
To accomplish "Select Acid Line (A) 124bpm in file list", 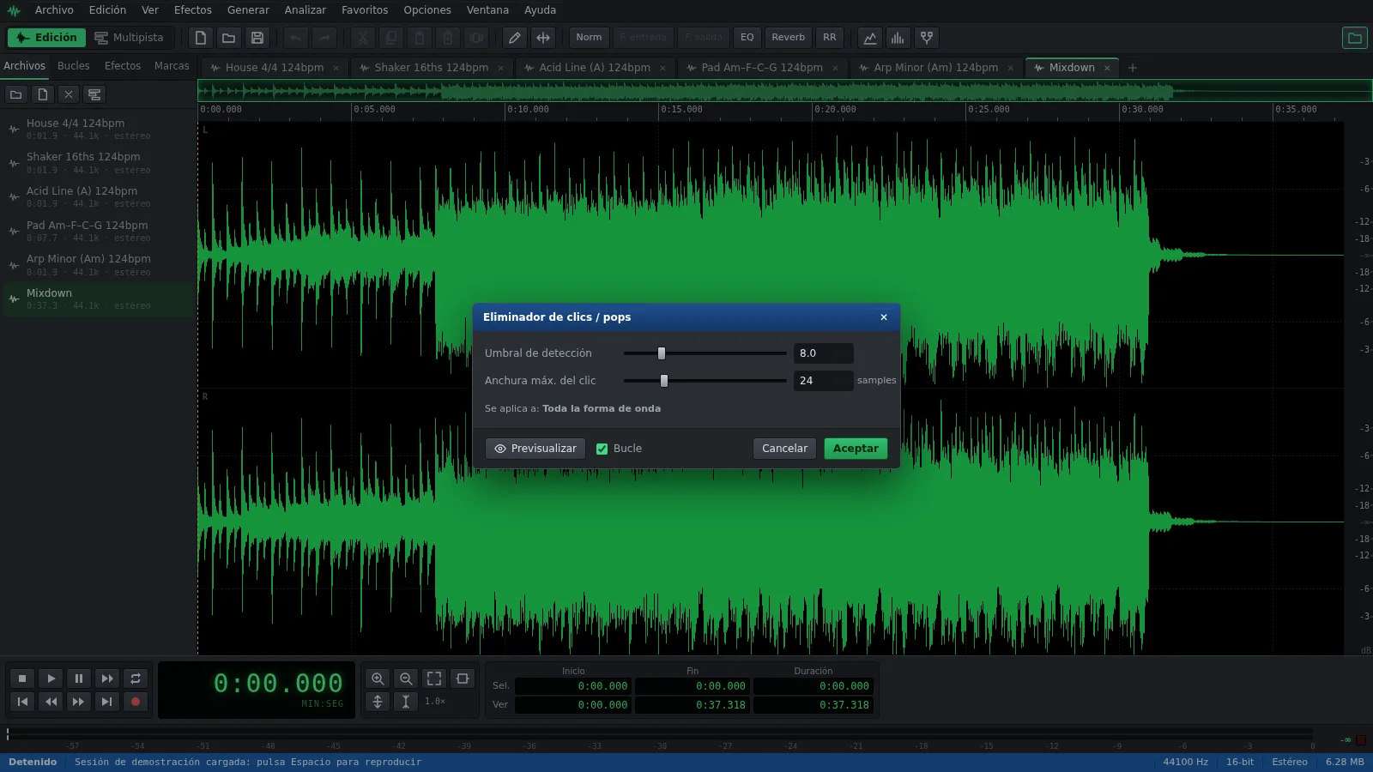I will (99, 197).
